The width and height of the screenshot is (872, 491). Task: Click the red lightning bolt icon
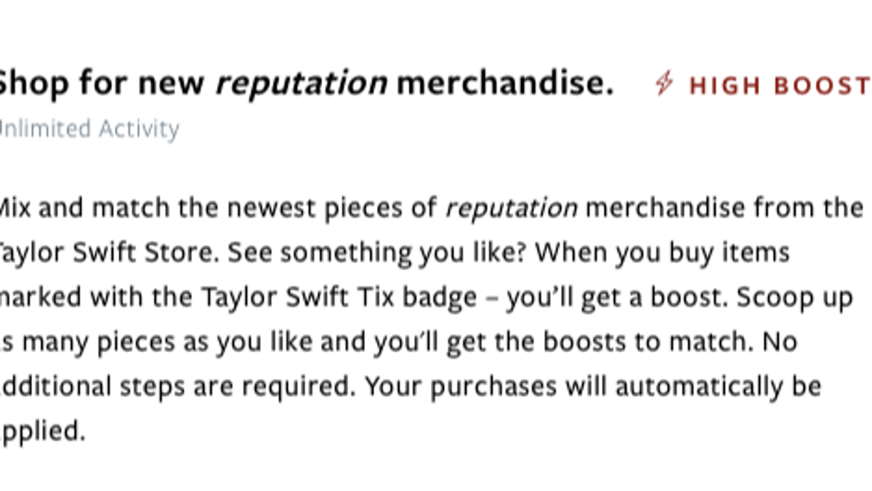663,84
